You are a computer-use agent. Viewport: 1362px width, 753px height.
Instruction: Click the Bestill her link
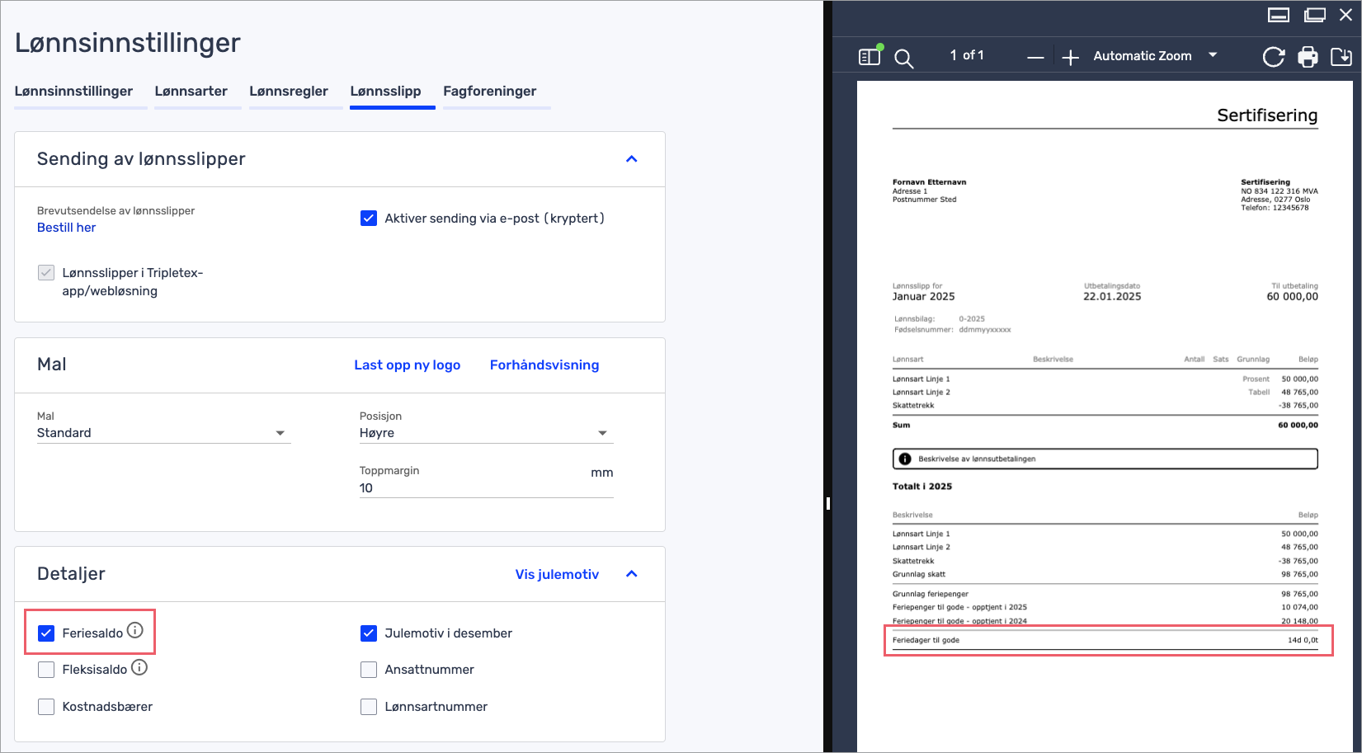pos(66,228)
